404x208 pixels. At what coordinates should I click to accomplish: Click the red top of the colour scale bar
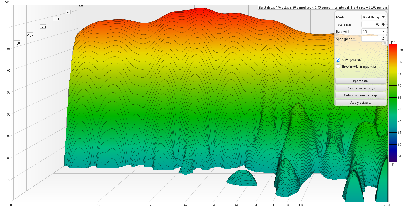point(393,46)
